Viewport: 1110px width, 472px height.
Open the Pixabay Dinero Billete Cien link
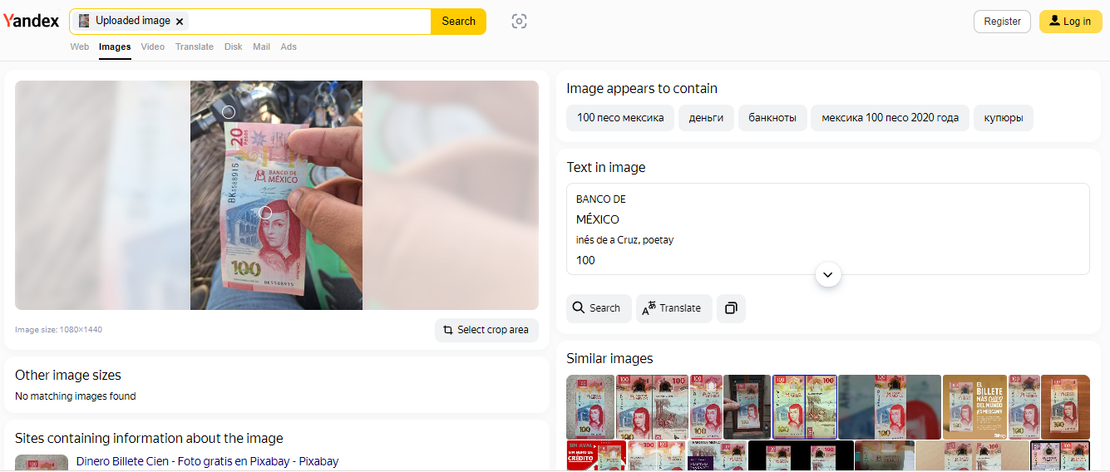pyautogui.click(x=207, y=461)
